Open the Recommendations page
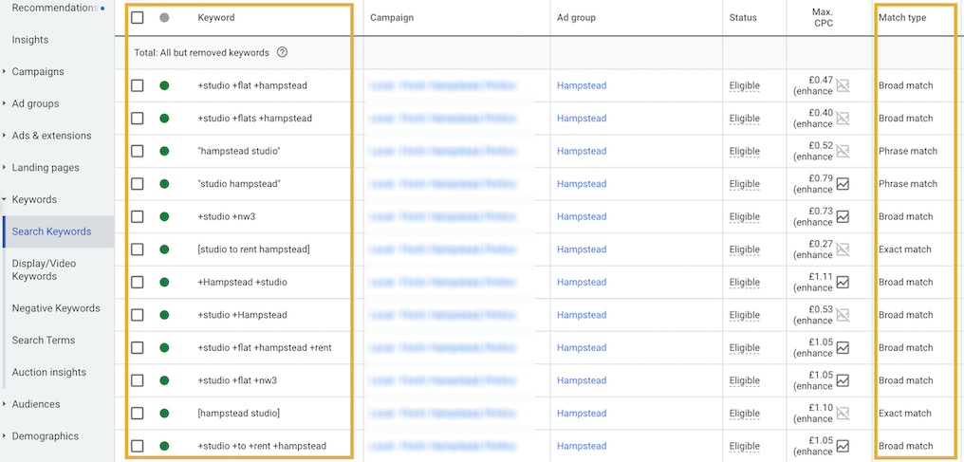 (x=55, y=8)
